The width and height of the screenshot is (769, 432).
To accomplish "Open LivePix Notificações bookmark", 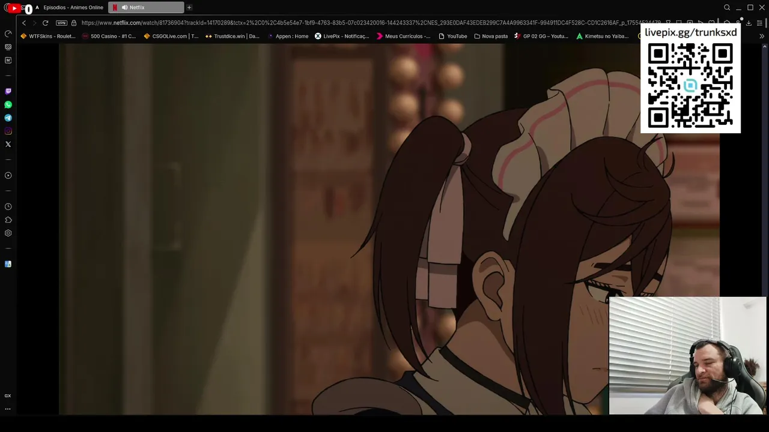I will tap(342, 36).
